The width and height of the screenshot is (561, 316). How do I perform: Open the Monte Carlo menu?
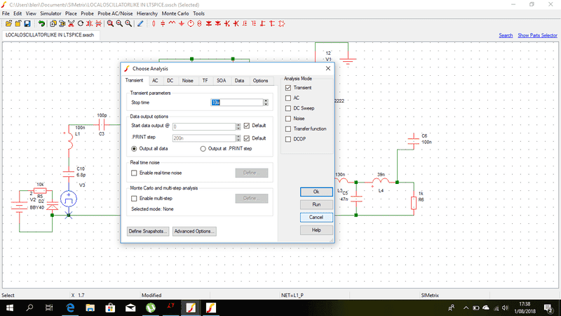pos(175,13)
